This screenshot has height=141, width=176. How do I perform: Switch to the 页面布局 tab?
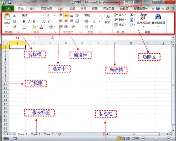pyautogui.click(x=46, y=9)
